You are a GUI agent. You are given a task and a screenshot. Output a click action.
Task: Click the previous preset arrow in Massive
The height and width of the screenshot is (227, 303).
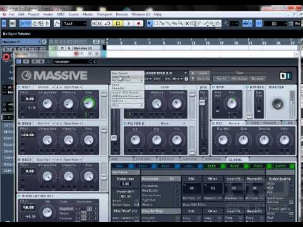click(193, 73)
